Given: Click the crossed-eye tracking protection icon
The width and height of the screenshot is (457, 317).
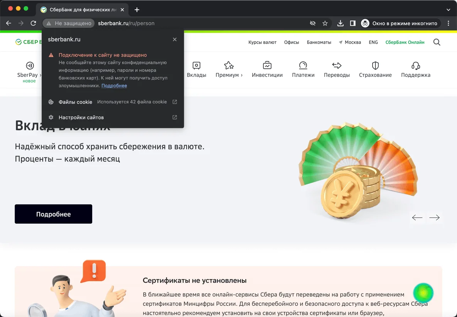Looking at the screenshot, I should pos(313,23).
